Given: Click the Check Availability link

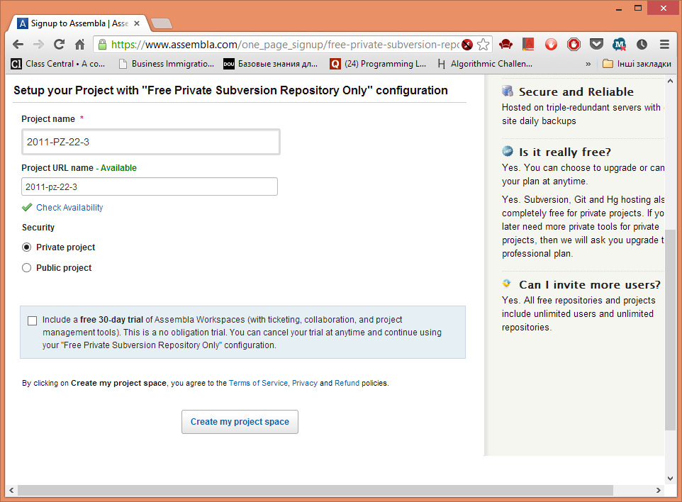Looking at the screenshot, I should tap(69, 208).
